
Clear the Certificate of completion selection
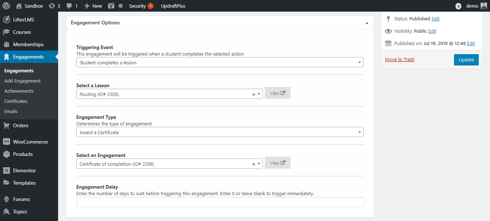click(254, 164)
